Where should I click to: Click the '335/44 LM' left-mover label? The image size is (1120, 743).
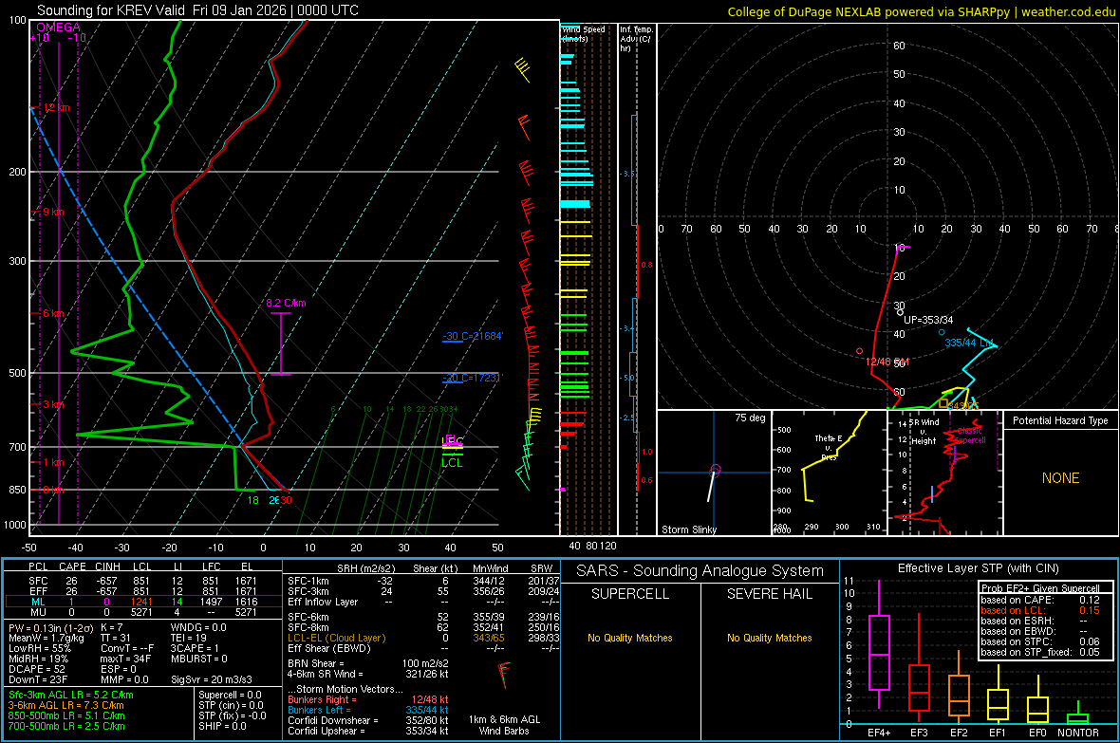click(969, 343)
